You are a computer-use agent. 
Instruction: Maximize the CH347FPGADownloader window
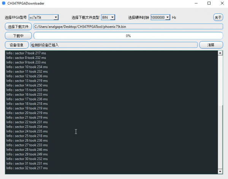click(x=209, y=3)
